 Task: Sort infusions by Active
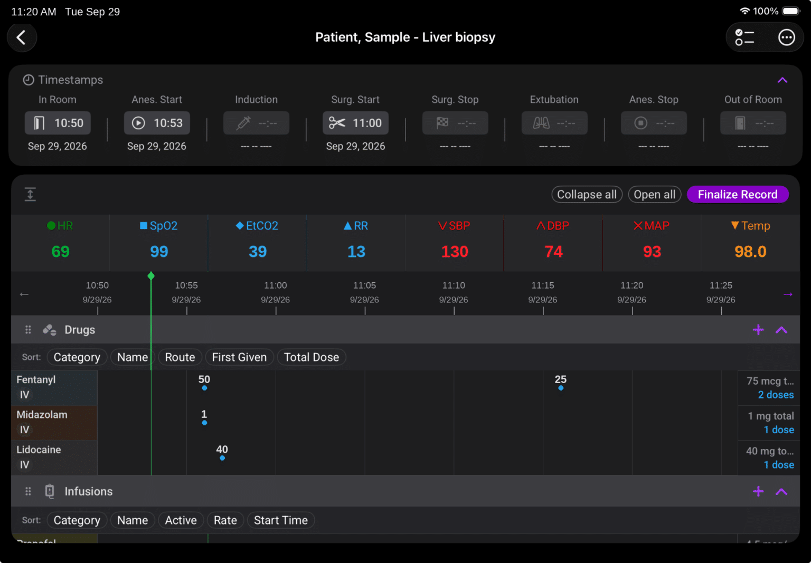coord(181,520)
